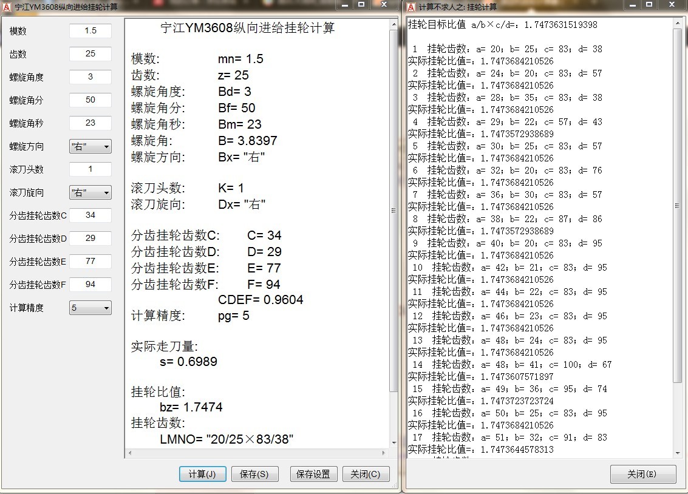
Task: Click the text pg= 5
Action: coord(233,316)
